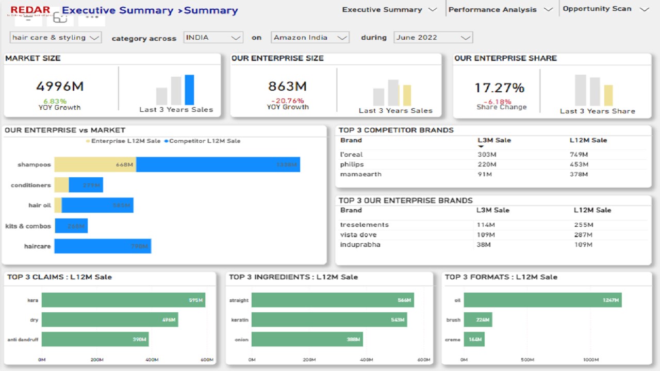Viewport: 660px width, 371px height.
Task: Click the Enterprise L12M Sale legend swatch
Action: 88,141
